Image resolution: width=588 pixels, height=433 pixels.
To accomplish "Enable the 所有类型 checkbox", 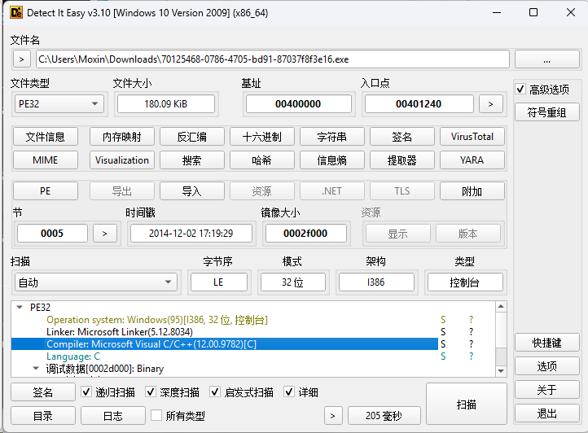I will [156, 416].
